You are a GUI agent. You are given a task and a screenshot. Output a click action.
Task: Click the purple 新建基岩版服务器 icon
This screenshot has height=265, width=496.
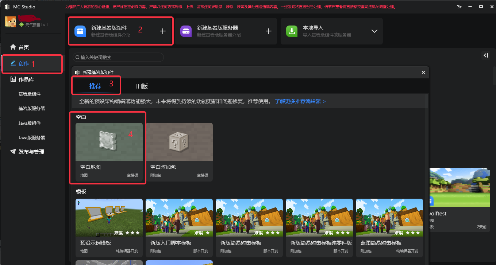point(186,31)
